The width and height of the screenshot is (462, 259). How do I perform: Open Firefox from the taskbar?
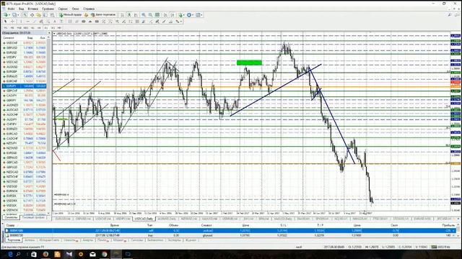(45, 254)
